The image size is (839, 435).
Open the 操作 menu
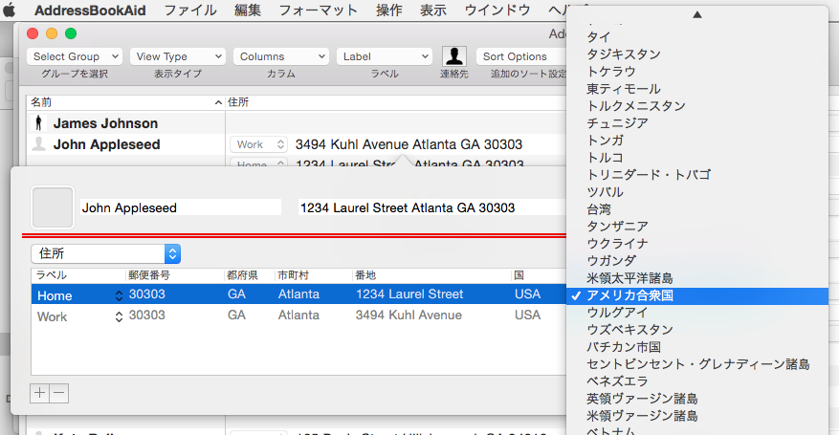click(389, 11)
